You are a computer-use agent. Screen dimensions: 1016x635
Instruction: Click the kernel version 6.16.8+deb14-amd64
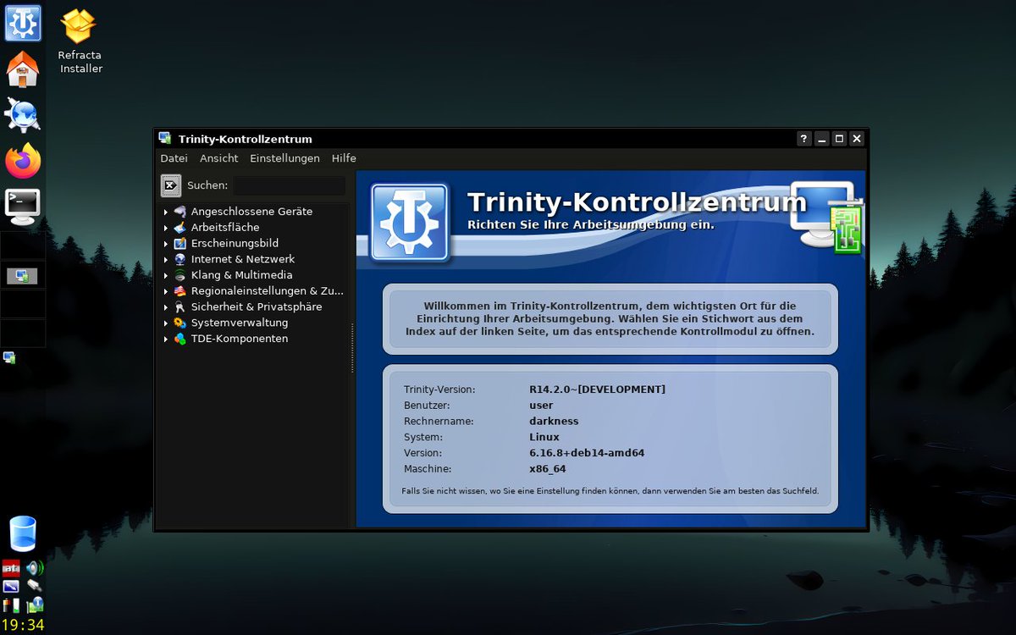coord(587,453)
